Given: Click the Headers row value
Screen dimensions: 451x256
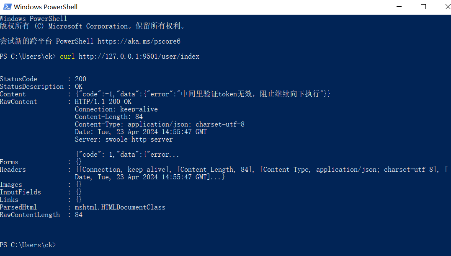Looking at the screenshot, I should pyautogui.click(x=261, y=173).
